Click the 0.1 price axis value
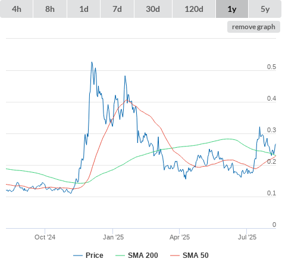The image size is (282, 271). pos(271,193)
